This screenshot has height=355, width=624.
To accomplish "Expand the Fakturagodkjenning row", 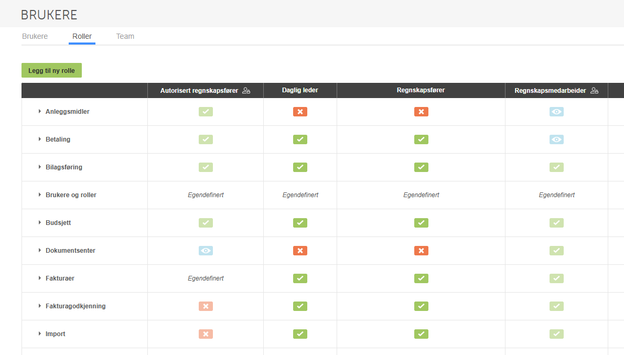I will tap(40, 306).
